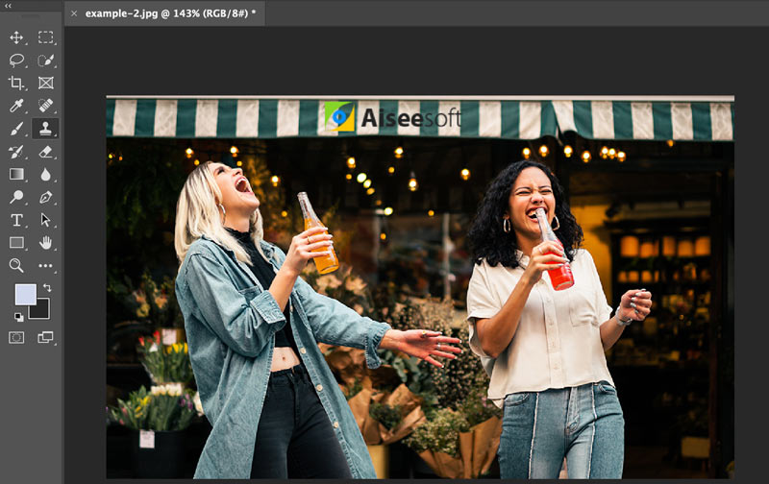Toggle Quick Mask mode
The width and height of the screenshot is (769, 484).
pyautogui.click(x=16, y=337)
